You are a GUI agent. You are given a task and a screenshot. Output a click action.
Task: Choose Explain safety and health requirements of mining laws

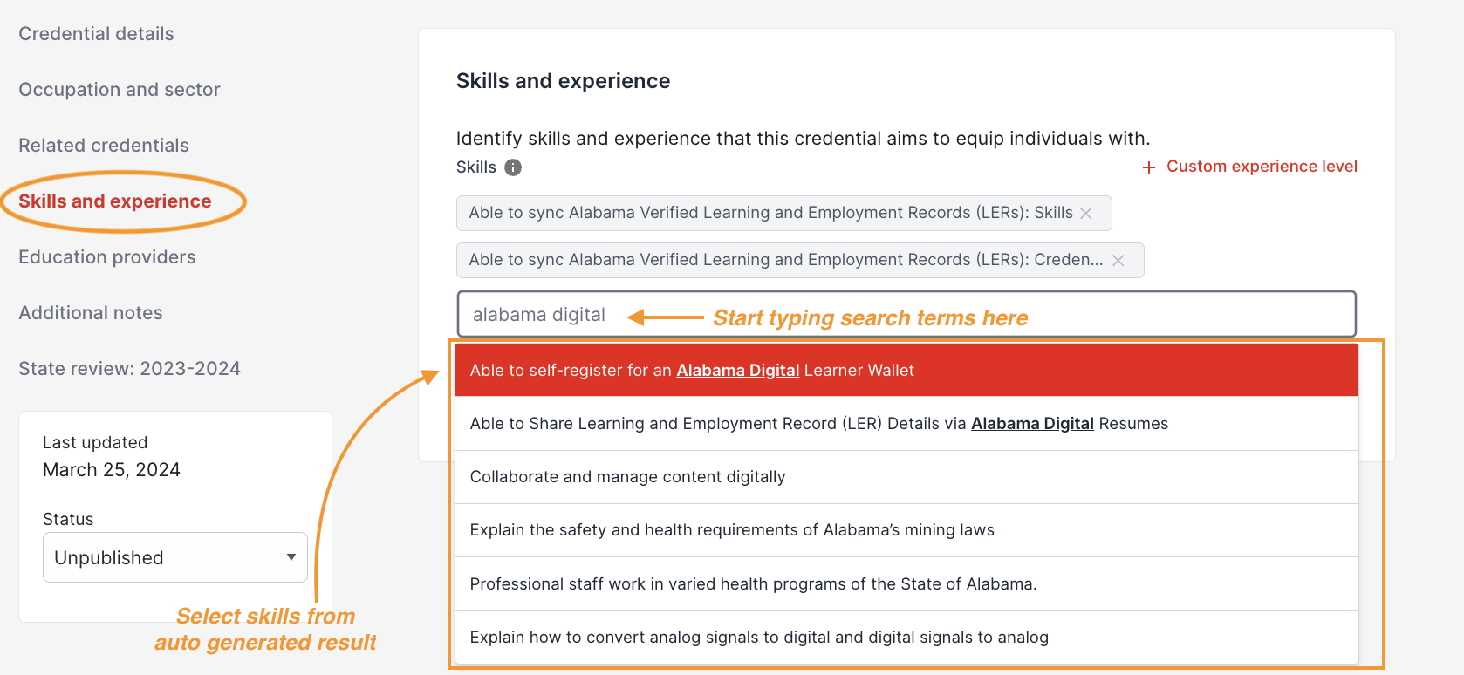pyautogui.click(x=906, y=530)
